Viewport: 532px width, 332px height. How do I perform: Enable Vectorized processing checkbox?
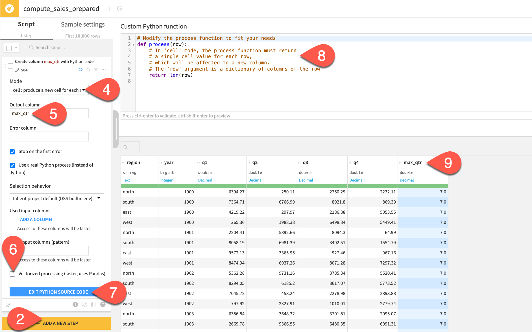coord(12,274)
